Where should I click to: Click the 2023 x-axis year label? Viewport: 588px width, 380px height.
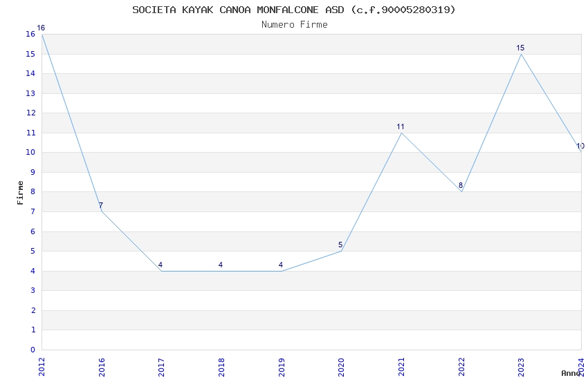(522, 367)
